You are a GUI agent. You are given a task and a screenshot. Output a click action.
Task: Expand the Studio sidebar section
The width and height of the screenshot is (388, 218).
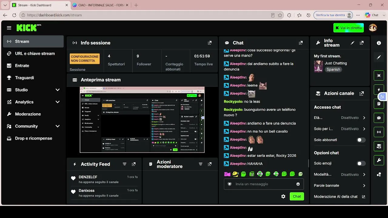point(33,90)
